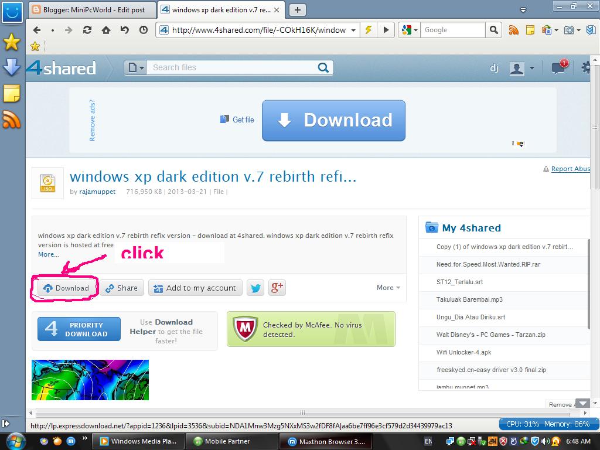Open the address bar URL dropdown
Screen dimensions: 600x450
pyautogui.click(x=353, y=30)
